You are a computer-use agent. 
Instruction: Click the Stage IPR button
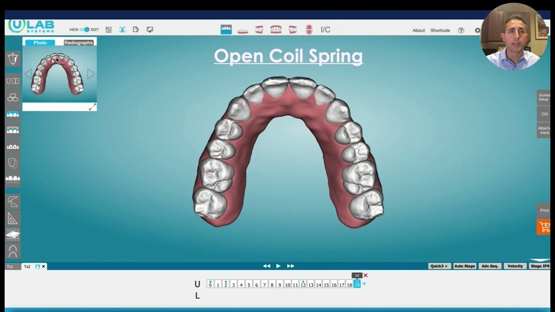point(540,266)
